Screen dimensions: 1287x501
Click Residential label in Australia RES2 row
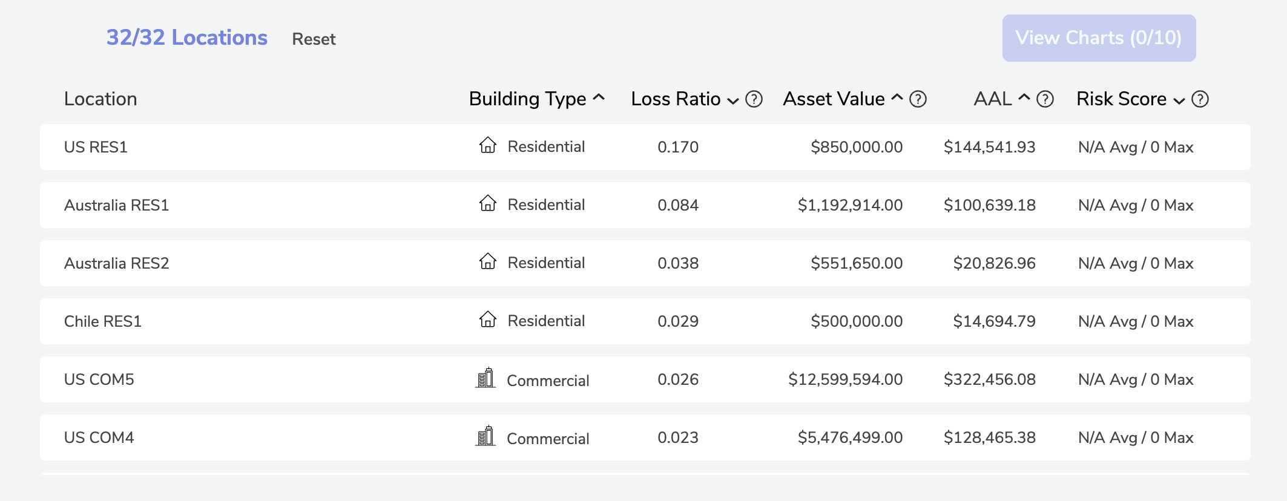pos(546,263)
